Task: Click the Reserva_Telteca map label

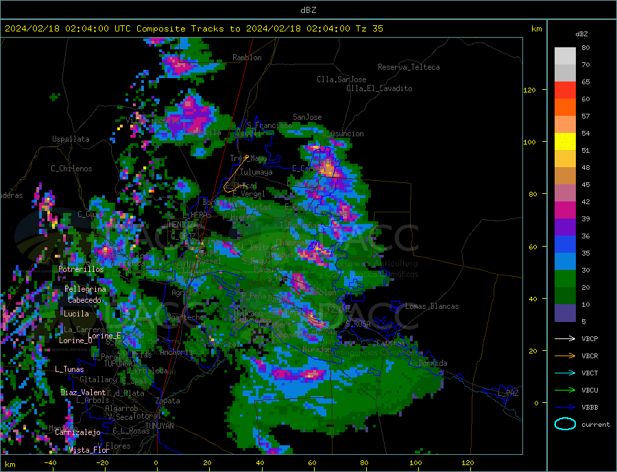Action: tap(409, 67)
